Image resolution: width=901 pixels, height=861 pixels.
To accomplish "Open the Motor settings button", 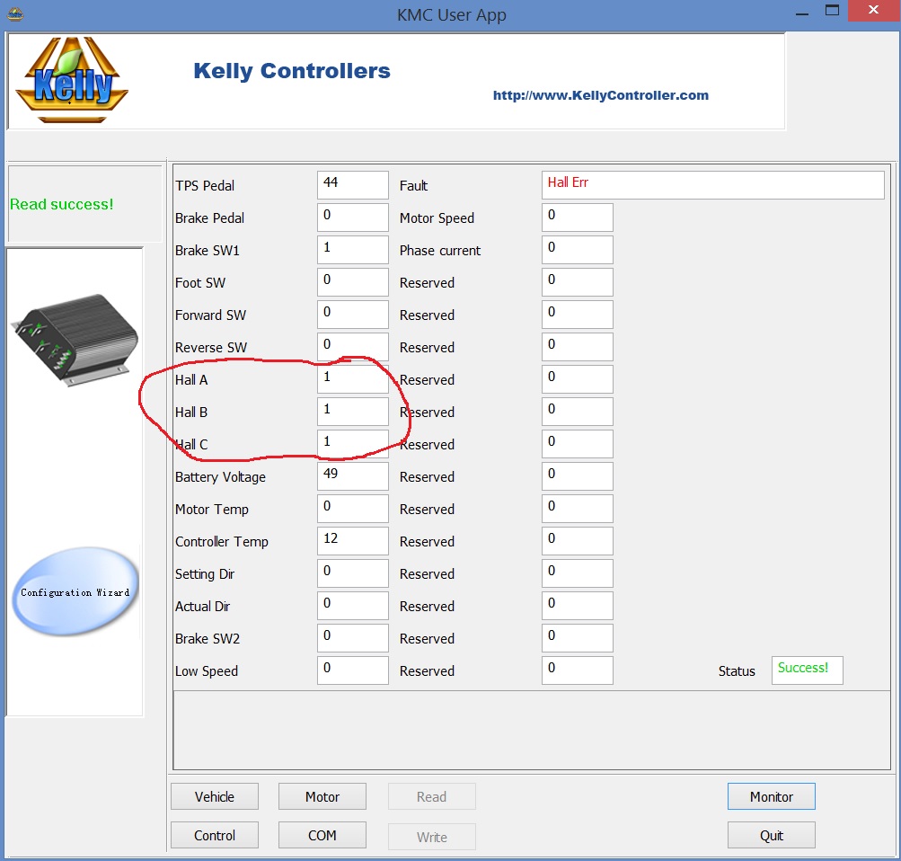I will click(x=322, y=796).
